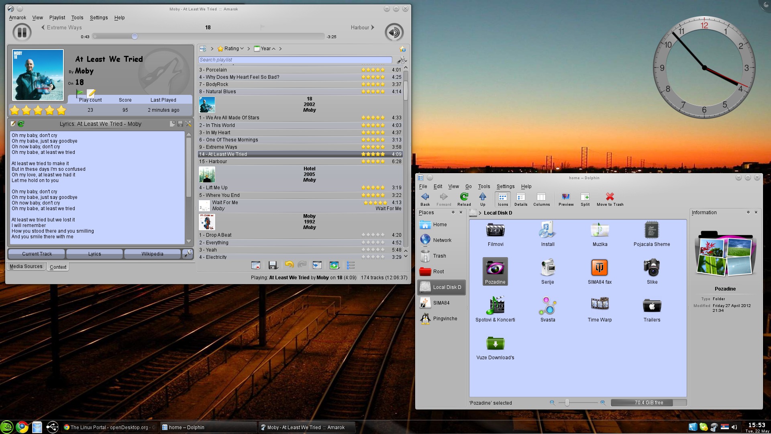Go back to previous track Extreme Ways
Viewport: 771px width, 434px height.
[61, 27]
